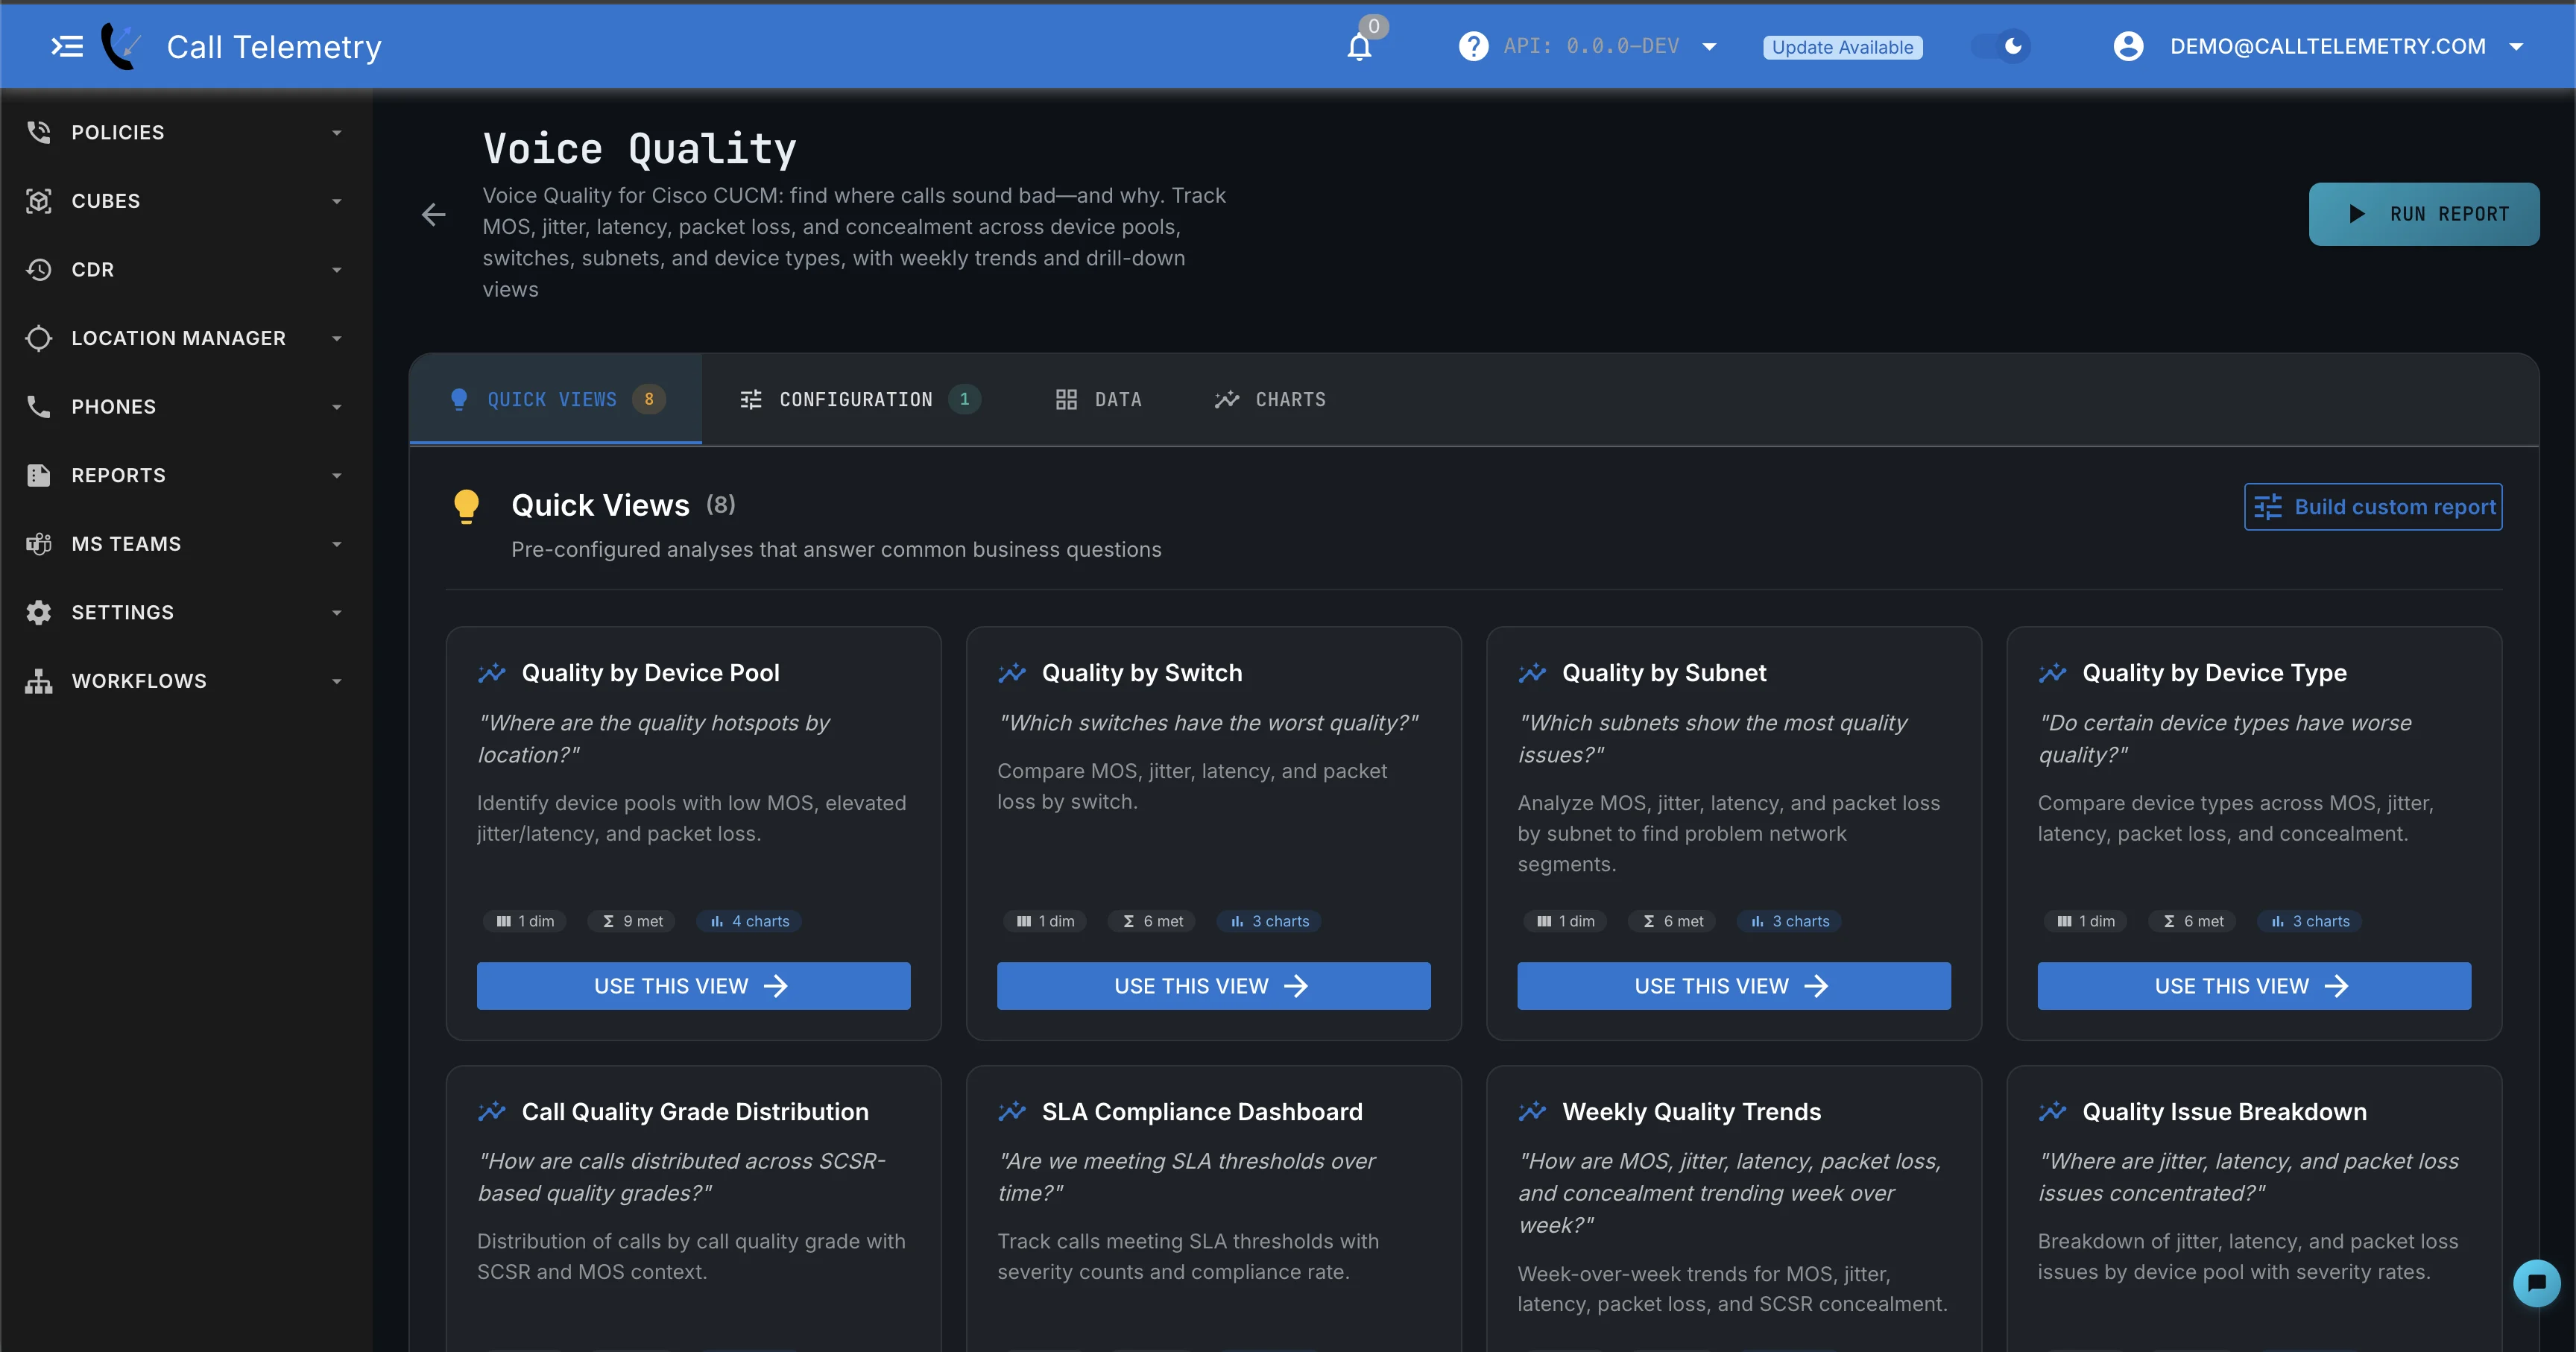Click the Phones handset icon in sidebar
Screen dimensions: 2576x1352
click(38, 406)
